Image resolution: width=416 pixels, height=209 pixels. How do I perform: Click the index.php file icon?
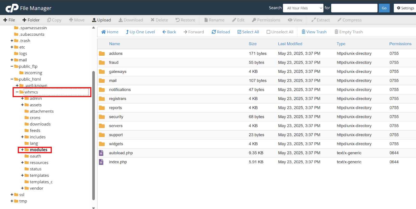(x=101, y=162)
